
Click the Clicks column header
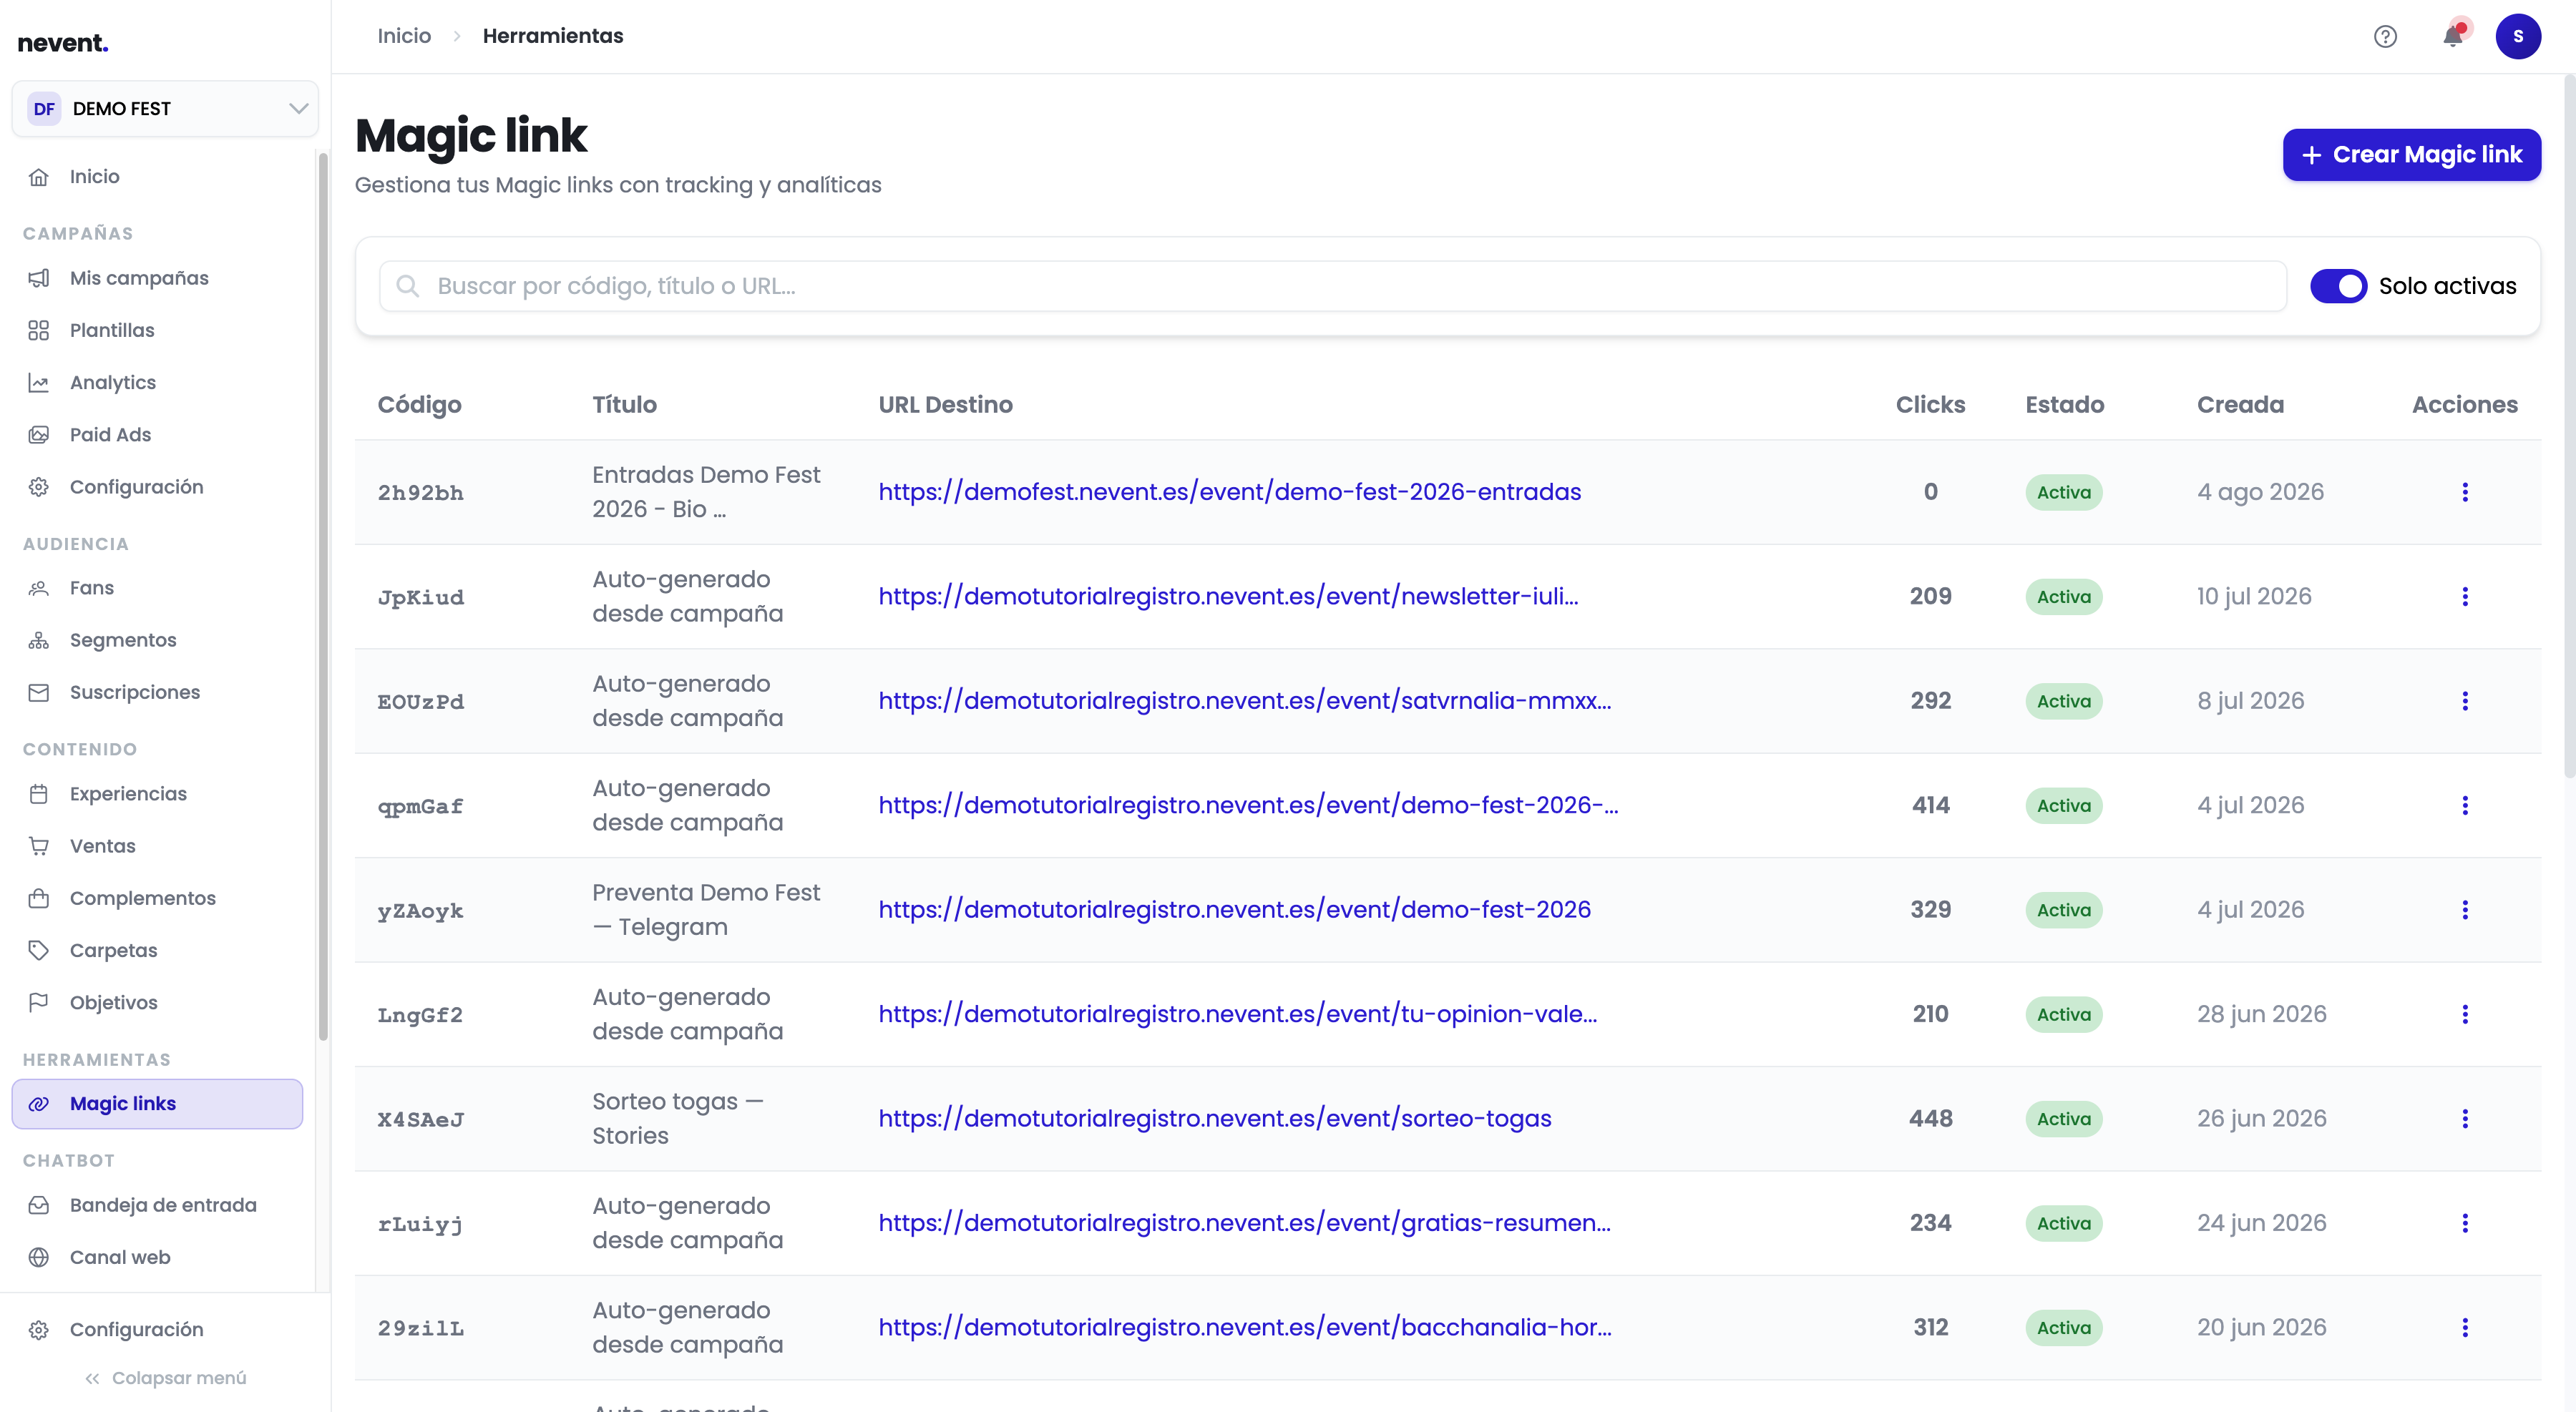pos(1930,405)
